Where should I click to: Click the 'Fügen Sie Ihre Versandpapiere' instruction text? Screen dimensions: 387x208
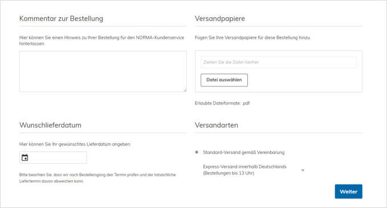pyautogui.click(x=252, y=38)
